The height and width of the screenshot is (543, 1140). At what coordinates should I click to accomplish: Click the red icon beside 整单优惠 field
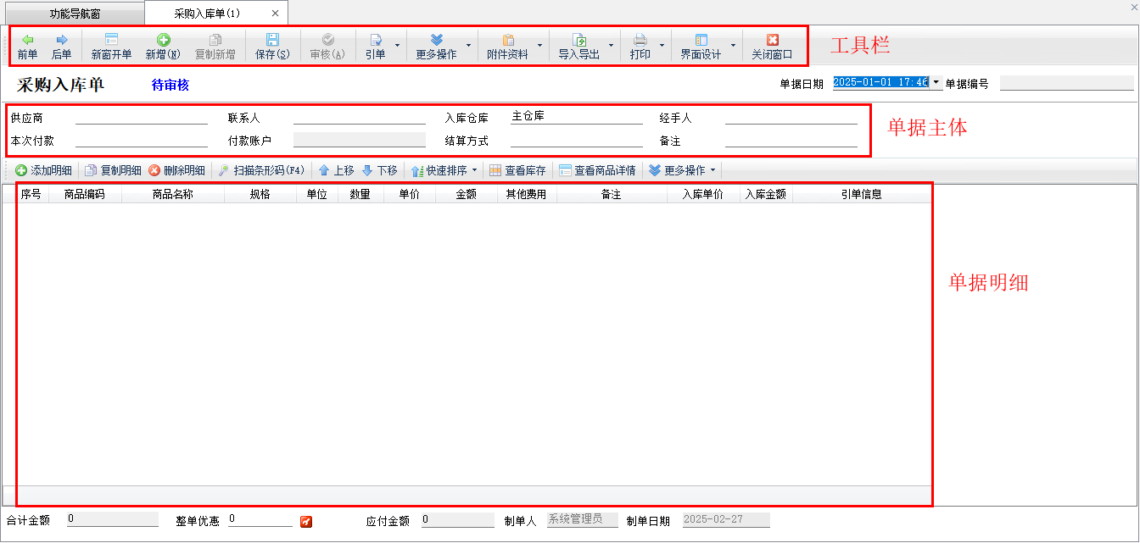[306, 521]
